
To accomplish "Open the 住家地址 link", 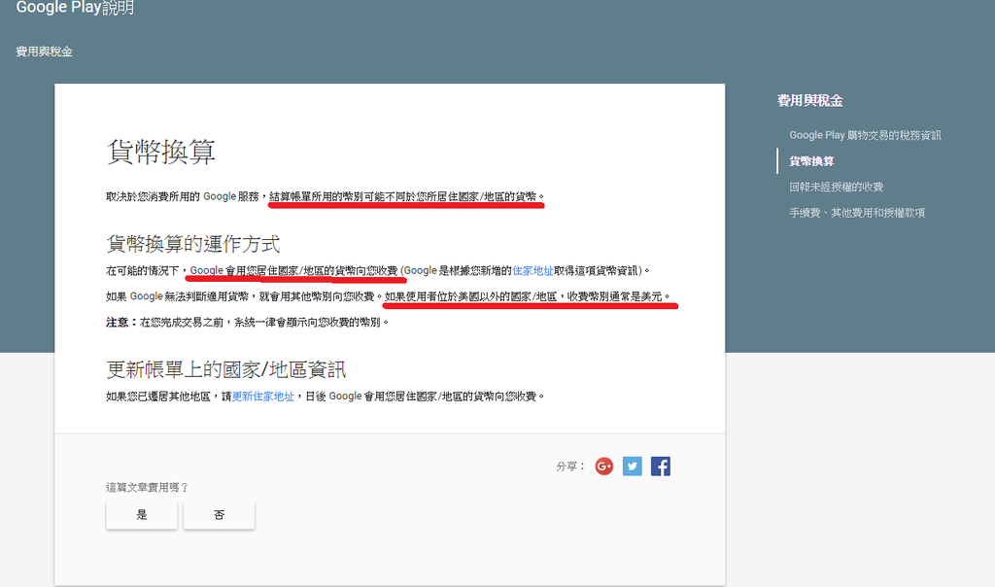I will (x=532, y=271).
